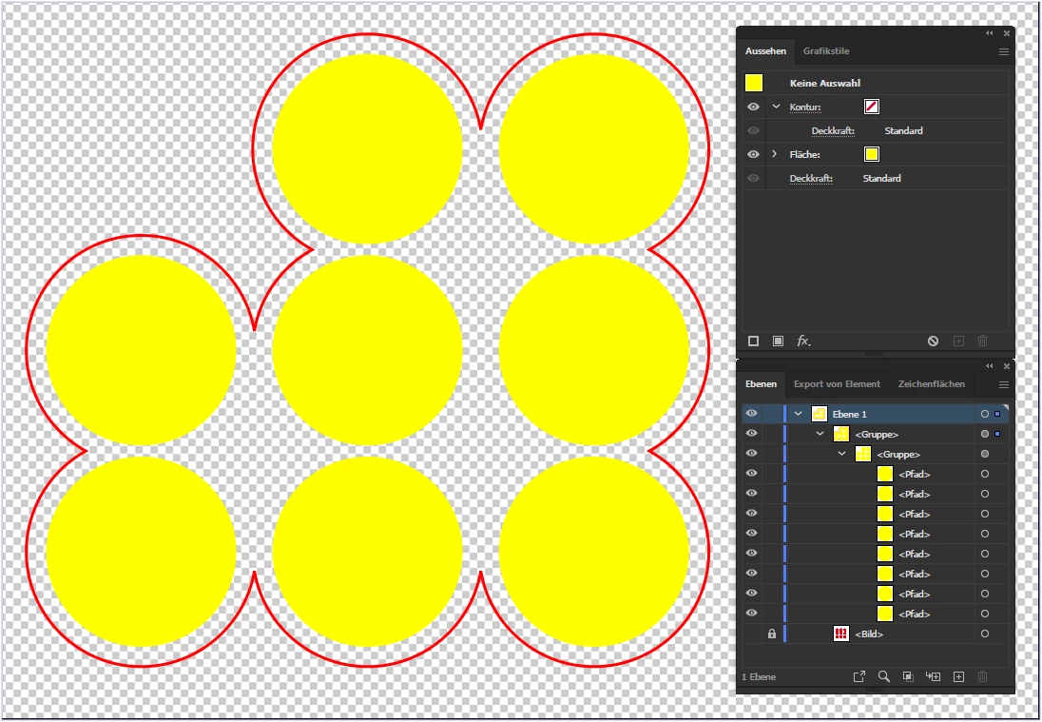Viewport: 1042px width, 722px height.
Task: Open Deckkraft link under Kontur
Action: coord(833,131)
